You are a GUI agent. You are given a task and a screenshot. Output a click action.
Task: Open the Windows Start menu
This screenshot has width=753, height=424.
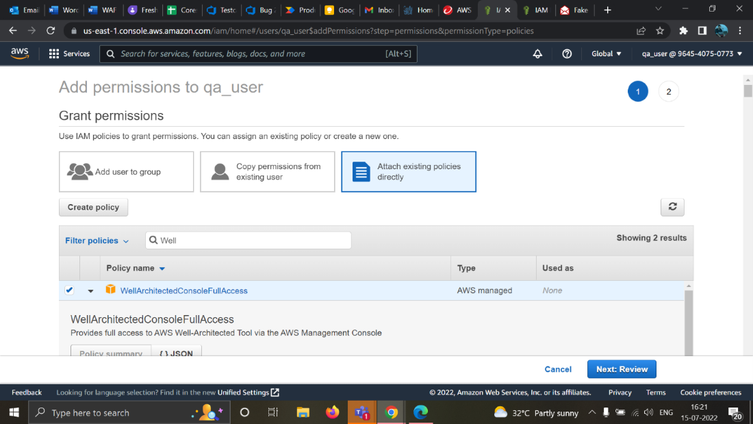14,412
